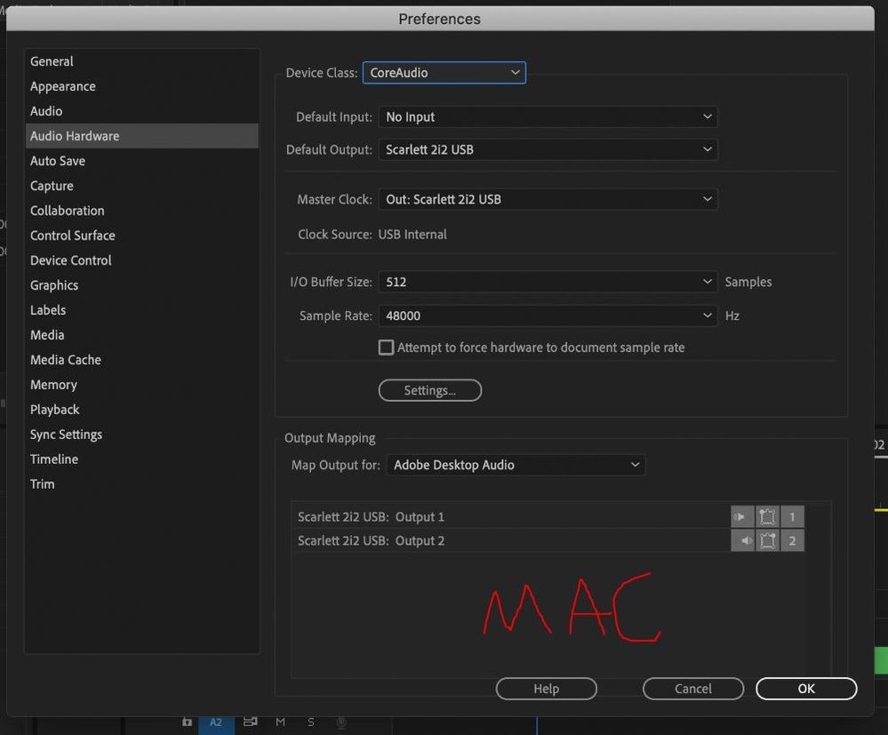The image size is (888, 735).
Task: Click the Preferences dialog title bar
Action: click(440, 19)
